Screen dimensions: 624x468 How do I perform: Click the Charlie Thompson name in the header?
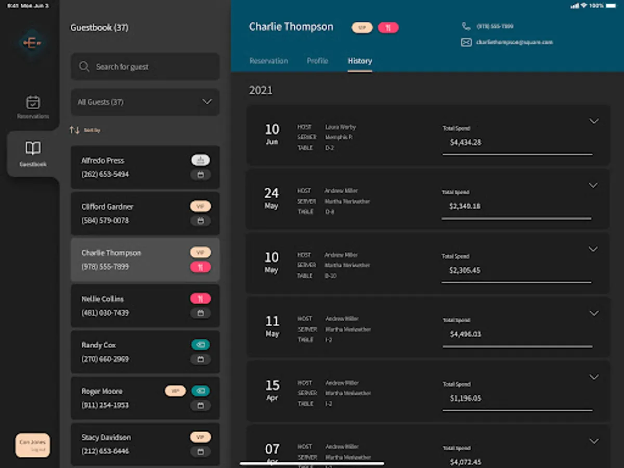[291, 27]
